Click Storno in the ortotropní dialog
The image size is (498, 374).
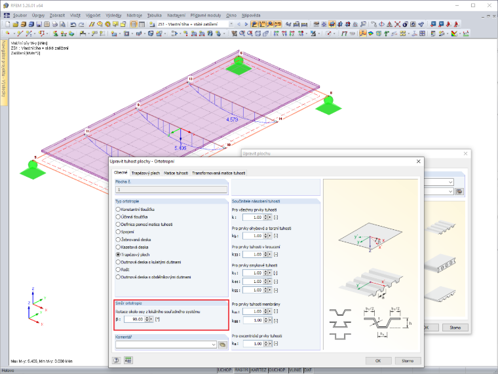pyautogui.click(x=408, y=361)
